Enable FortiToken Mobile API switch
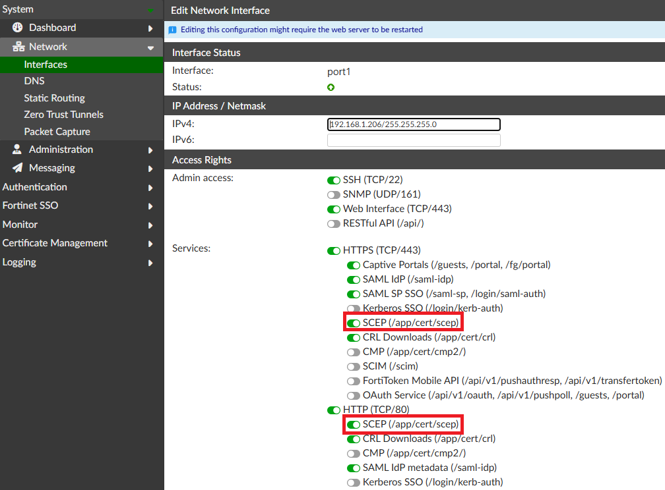Screen dimensions: 665x490 [354, 381]
